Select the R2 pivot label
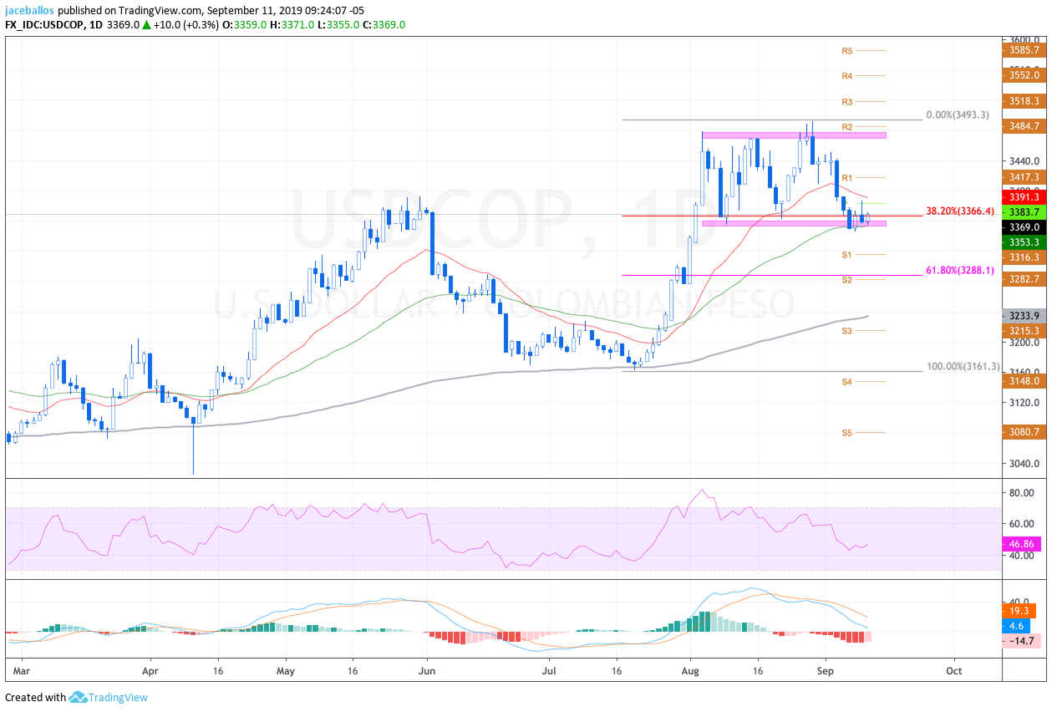The height and width of the screenshot is (712, 1052). (847, 127)
